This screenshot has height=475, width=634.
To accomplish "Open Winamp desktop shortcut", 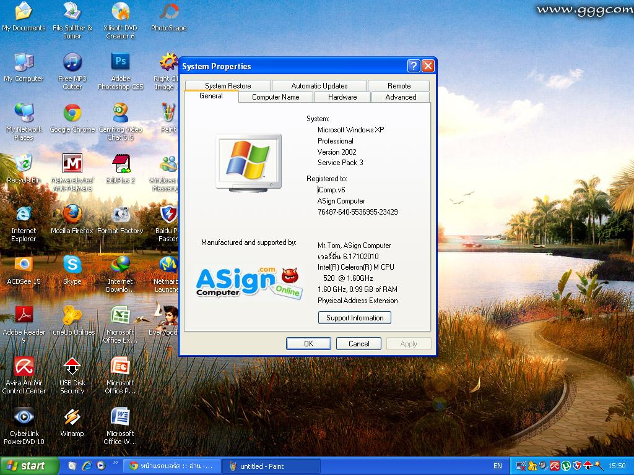I will (x=72, y=422).
